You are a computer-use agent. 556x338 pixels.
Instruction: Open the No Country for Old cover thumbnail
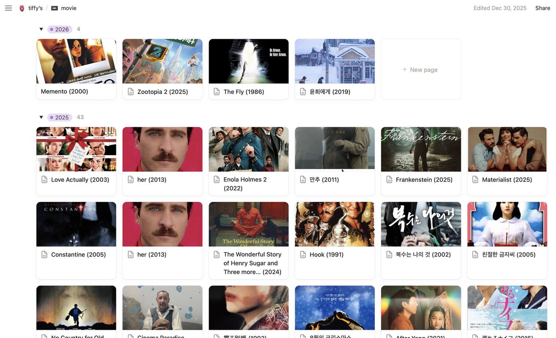click(x=76, y=308)
